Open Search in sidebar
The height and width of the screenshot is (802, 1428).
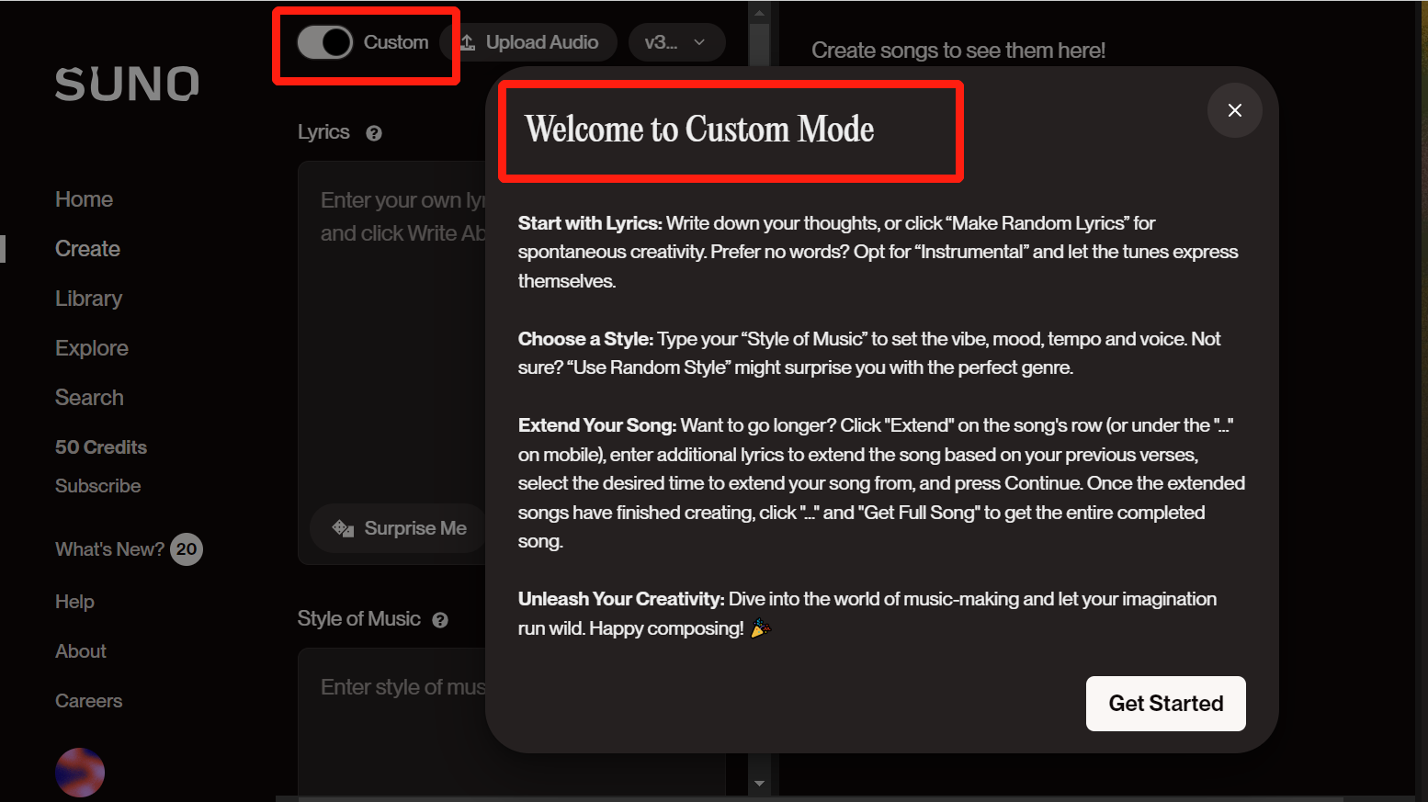click(89, 398)
